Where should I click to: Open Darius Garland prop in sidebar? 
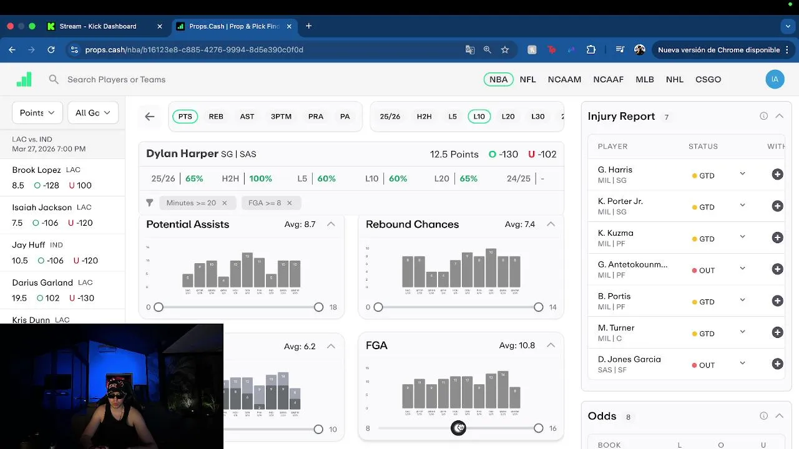(62, 290)
